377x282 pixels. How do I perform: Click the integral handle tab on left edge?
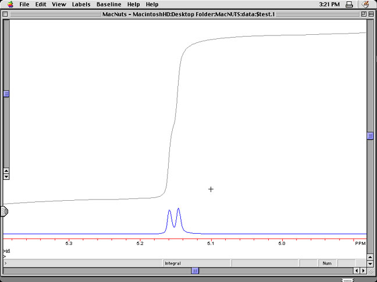[x=5, y=211]
